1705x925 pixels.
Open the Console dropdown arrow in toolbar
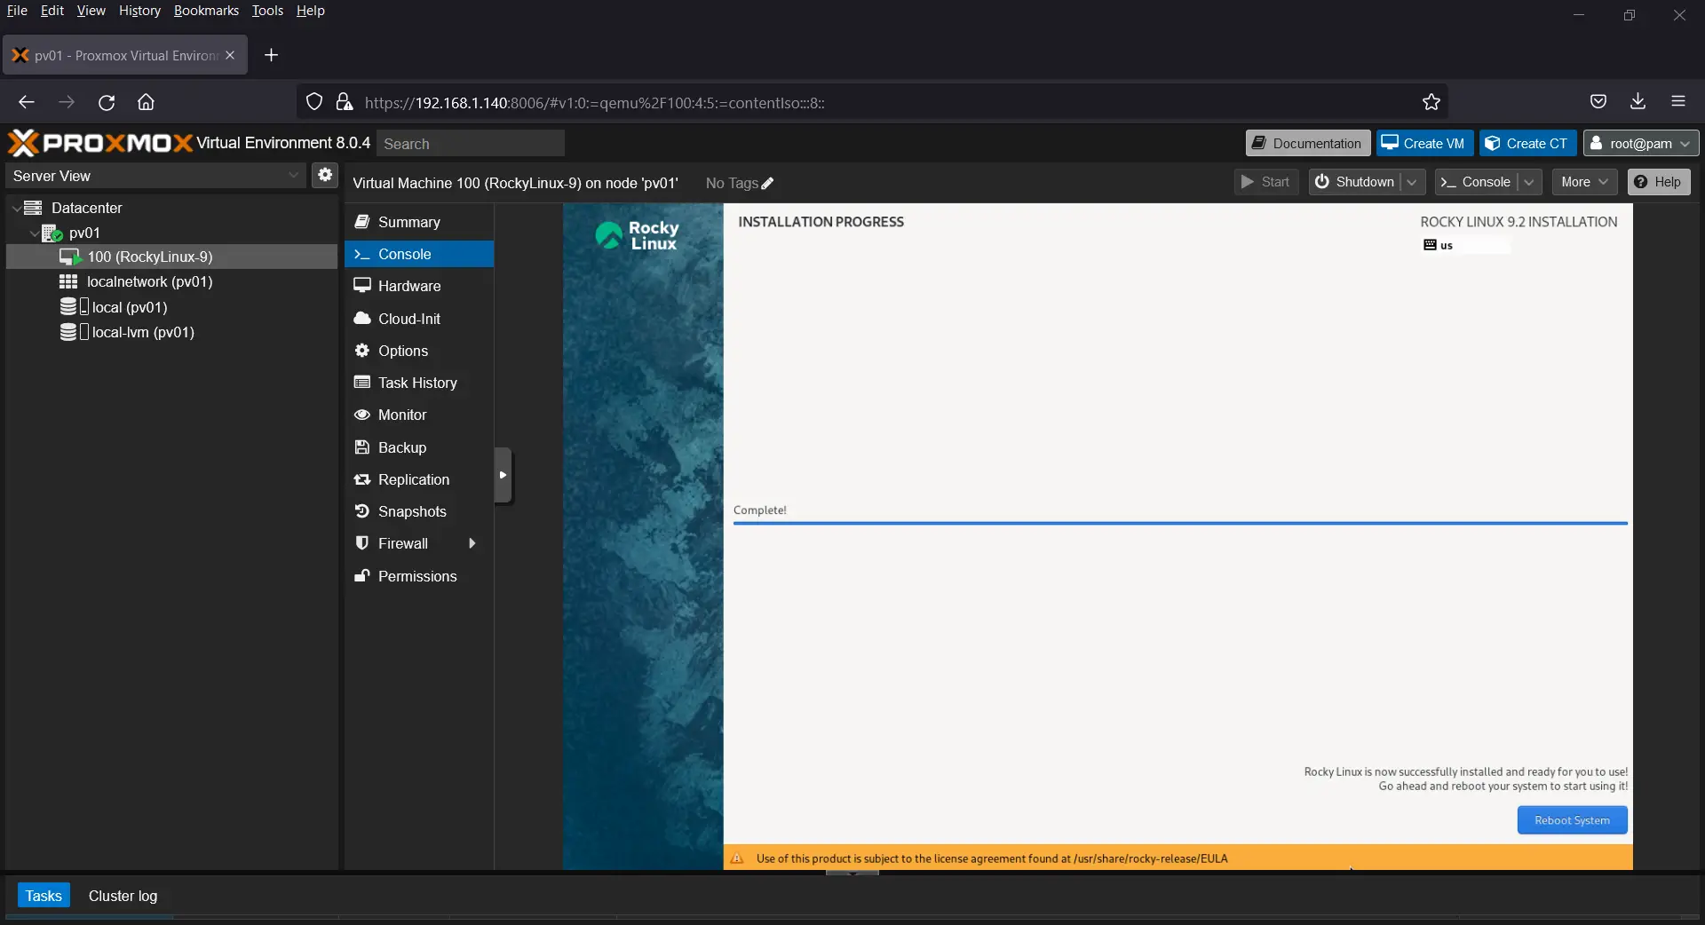[x=1529, y=182]
